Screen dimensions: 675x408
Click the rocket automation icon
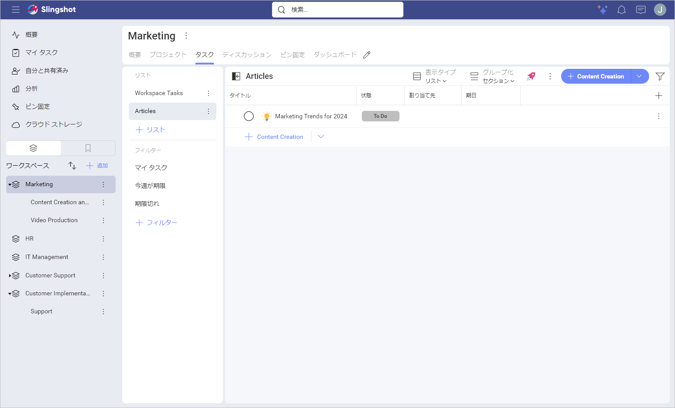pyautogui.click(x=531, y=76)
